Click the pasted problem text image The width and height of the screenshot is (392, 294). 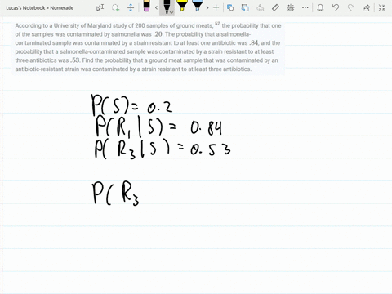click(x=149, y=47)
